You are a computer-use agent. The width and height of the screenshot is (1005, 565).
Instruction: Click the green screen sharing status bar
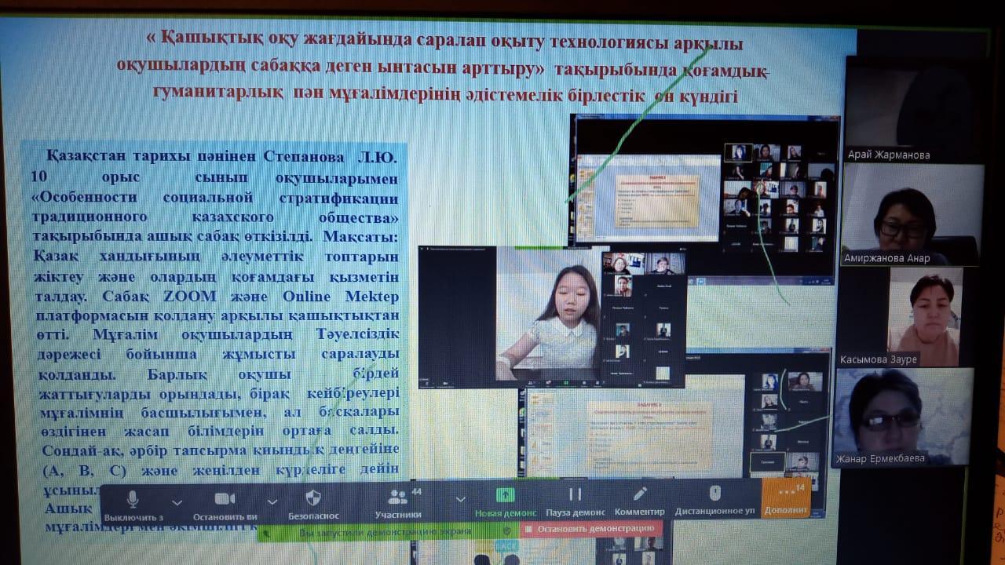pos(386,531)
